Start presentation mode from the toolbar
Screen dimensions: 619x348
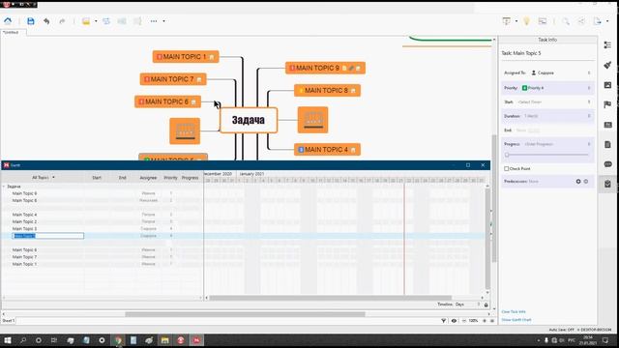pyautogui.click(x=507, y=21)
